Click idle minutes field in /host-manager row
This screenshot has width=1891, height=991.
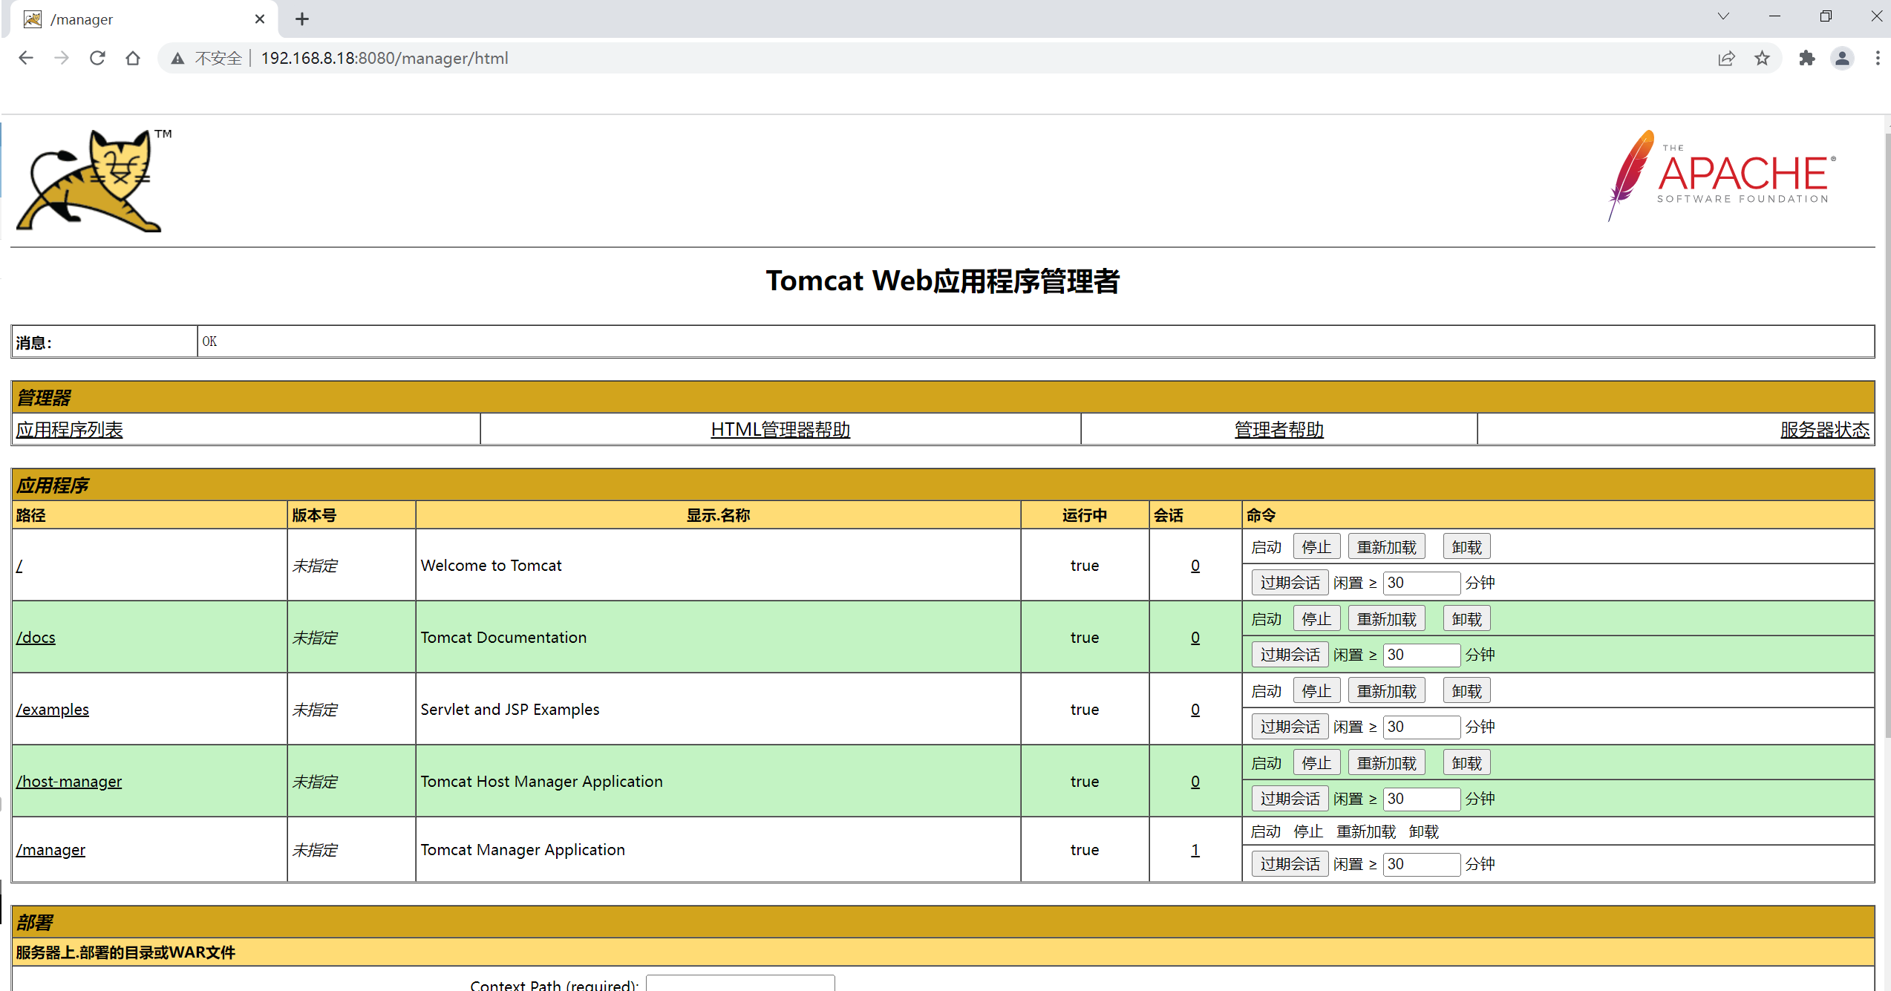1421,799
